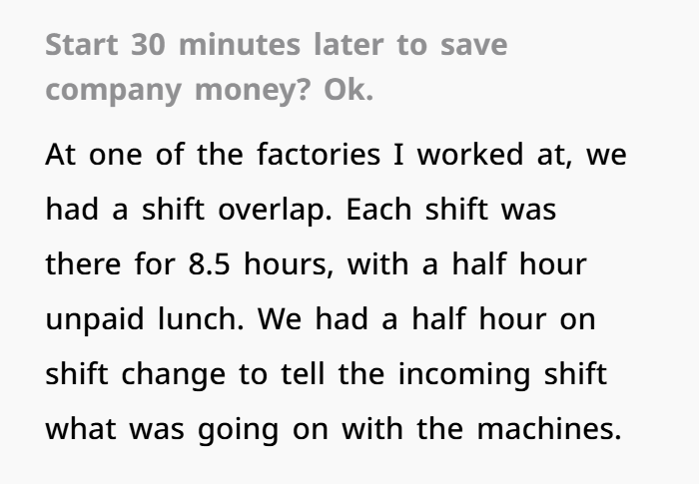Click the word 'machines' at paragraph end
Image resolution: width=699 pixels, height=484 pixels.
pos(549,429)
